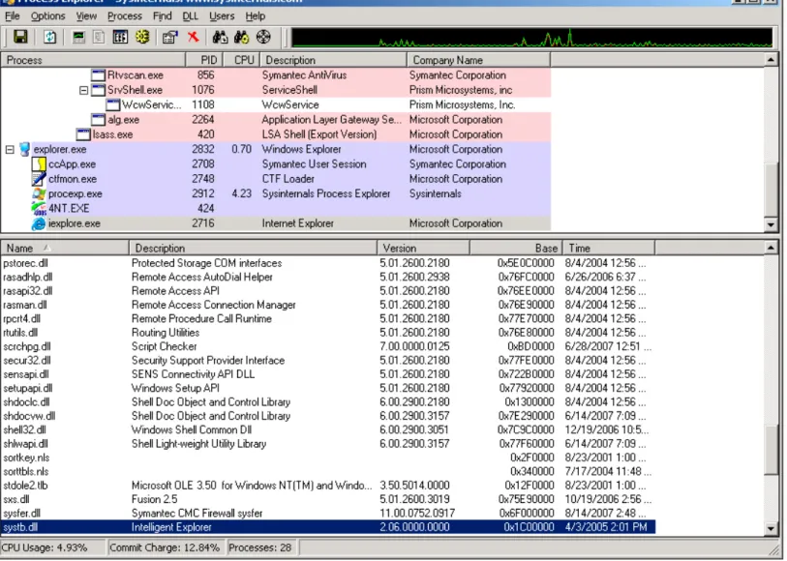
Task: Select the scrchpg.dll entry
Action: tap(27, 347)
